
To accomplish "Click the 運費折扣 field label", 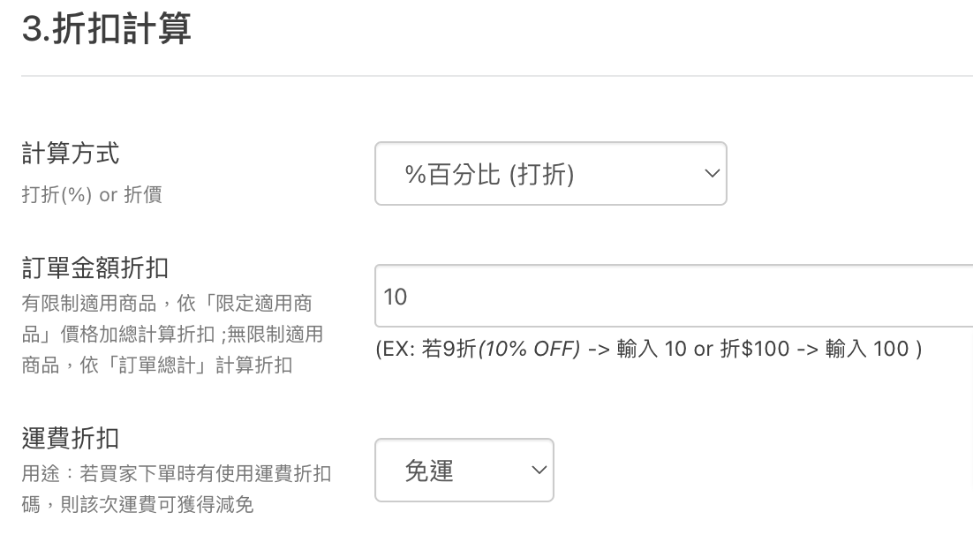I will (70, 438).
